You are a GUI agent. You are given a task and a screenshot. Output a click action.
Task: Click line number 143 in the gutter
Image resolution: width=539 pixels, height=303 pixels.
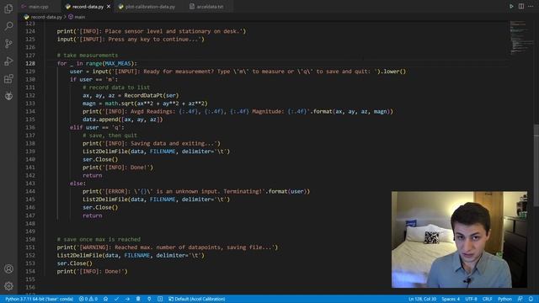pos(30,183)
